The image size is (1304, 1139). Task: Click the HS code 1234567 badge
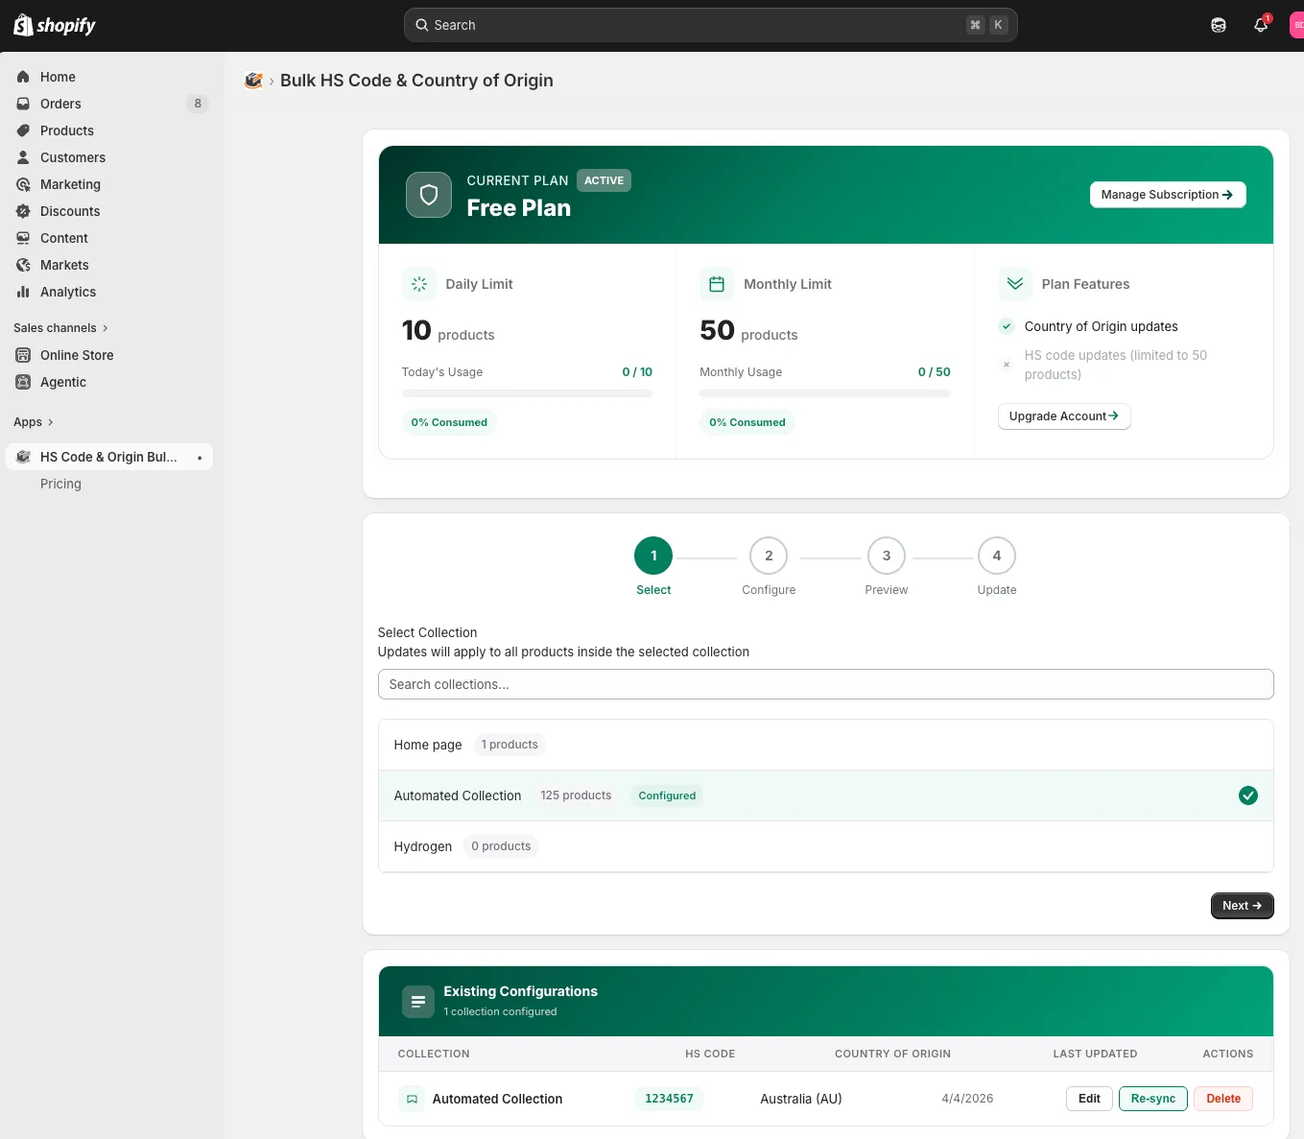(669, 1099)
